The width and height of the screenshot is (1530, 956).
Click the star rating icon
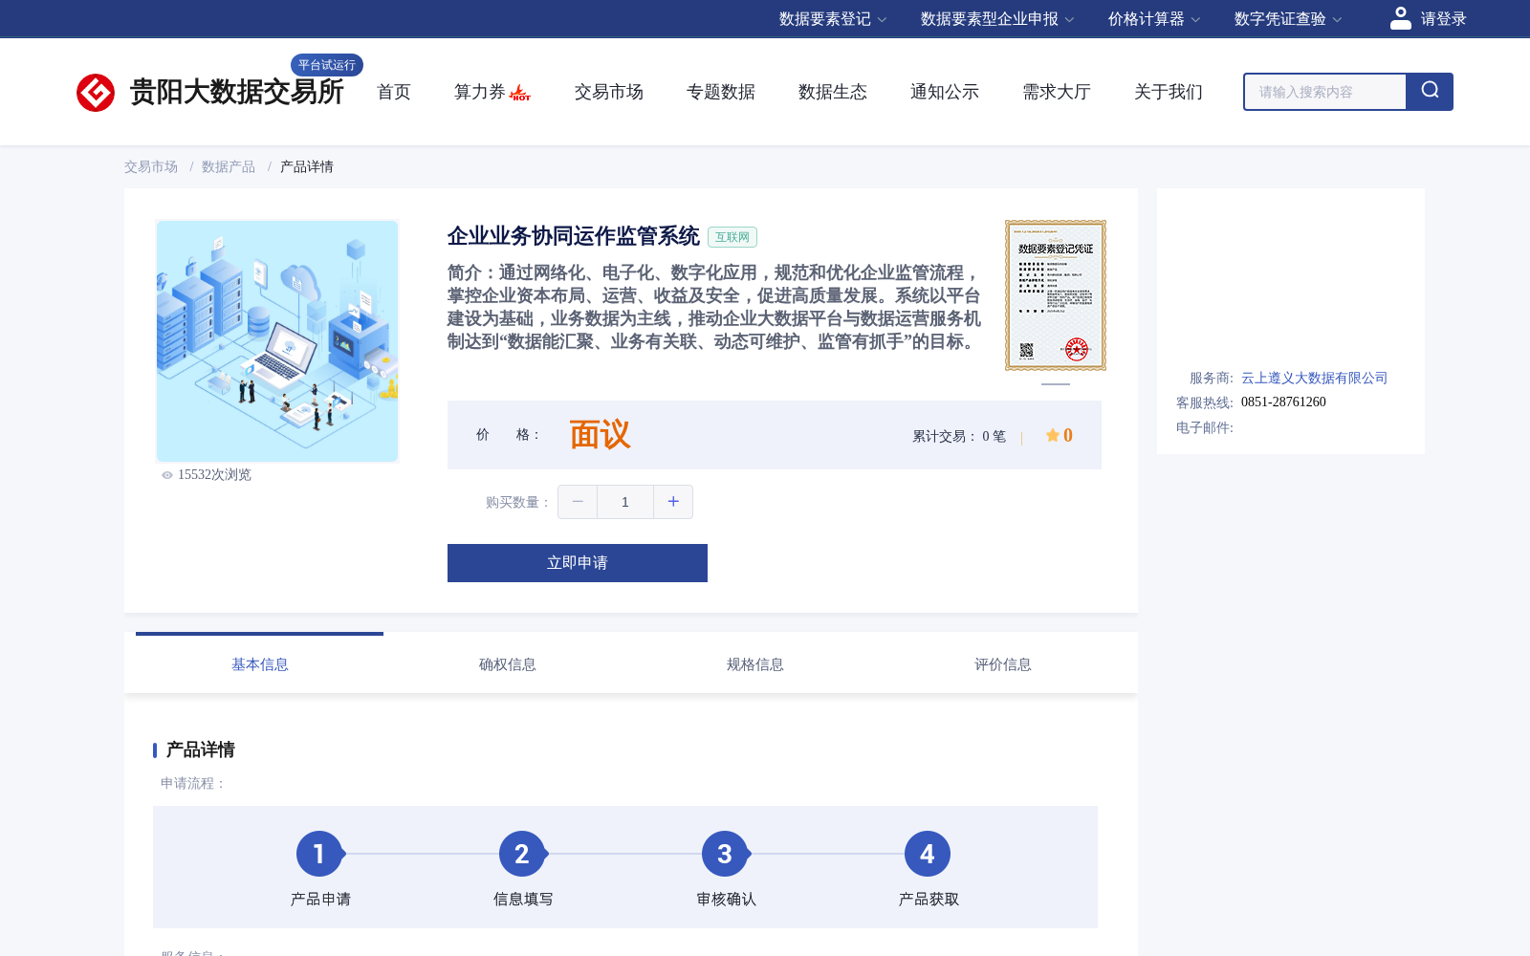pos(1052,435)
